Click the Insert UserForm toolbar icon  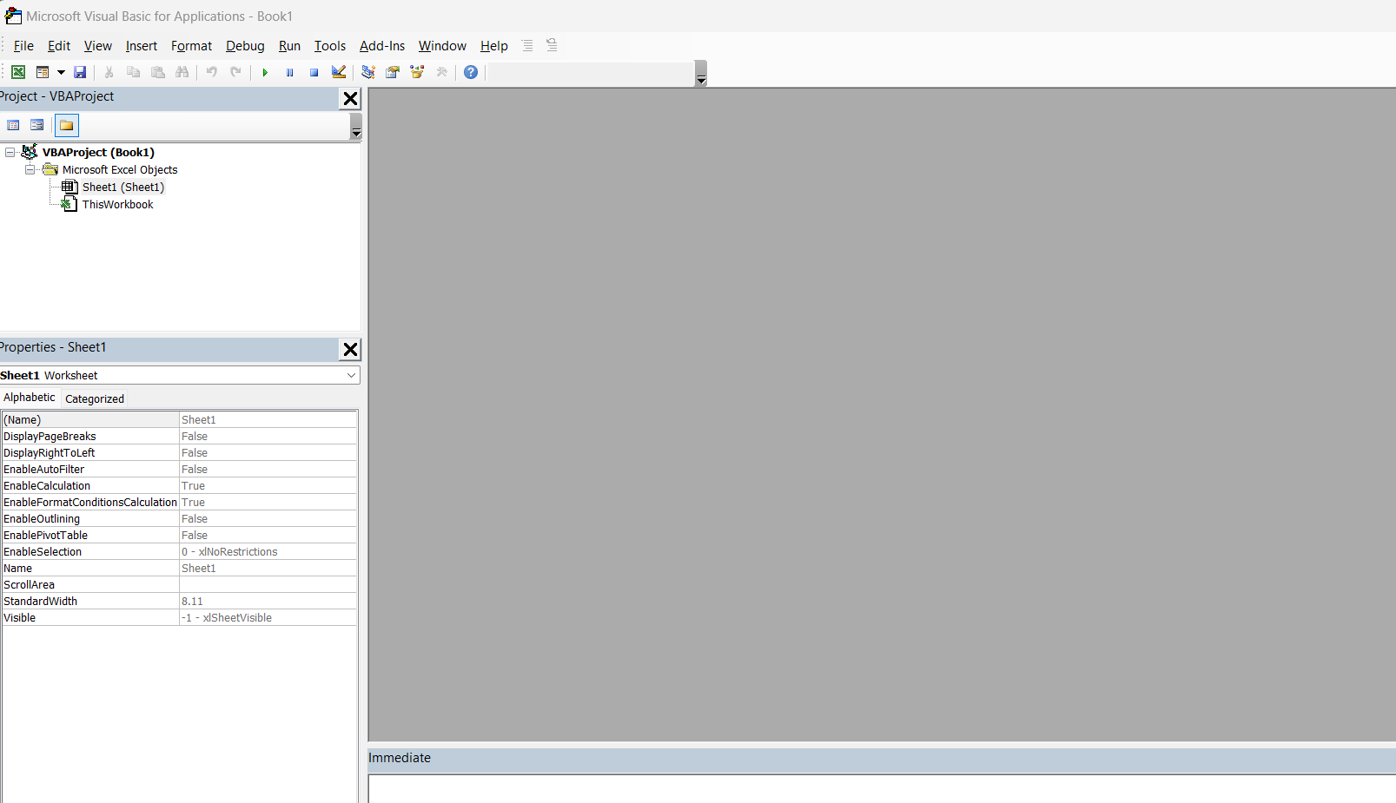(x=43, y=72)
